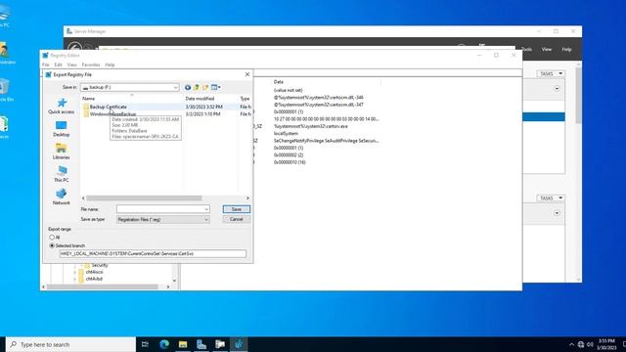Open the Registry Editor File menu

46,66
